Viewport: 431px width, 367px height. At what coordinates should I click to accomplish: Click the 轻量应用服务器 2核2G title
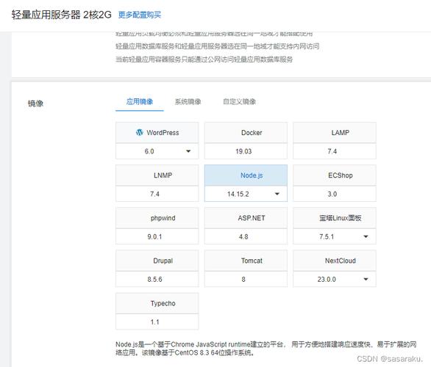point(61,15)
